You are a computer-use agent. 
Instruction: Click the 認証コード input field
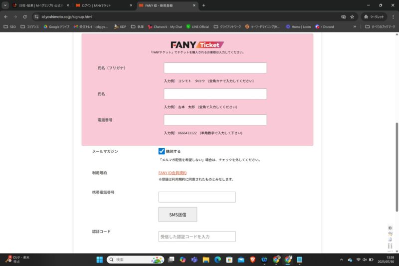click(x=197, y=237)
